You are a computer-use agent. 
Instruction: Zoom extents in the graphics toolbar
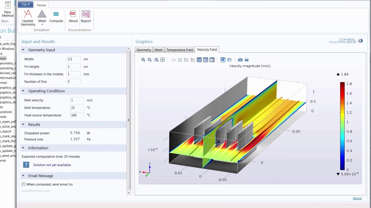(162, 60)
